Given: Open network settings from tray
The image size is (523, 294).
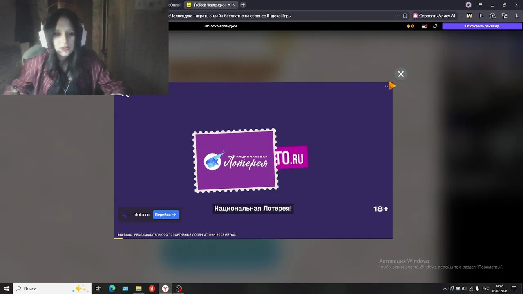Looking at the screenshot, I should coord(471,289).
